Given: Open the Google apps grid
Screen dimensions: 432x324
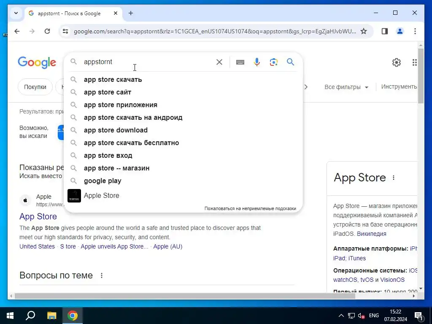Looking at the screenshot, I should pos(415,62).
